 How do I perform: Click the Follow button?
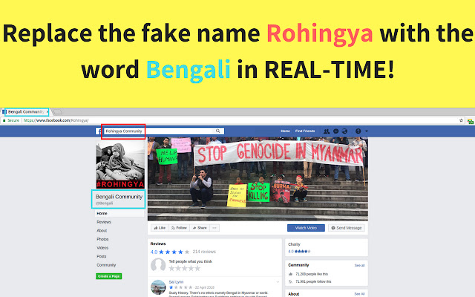pos(179,228)
